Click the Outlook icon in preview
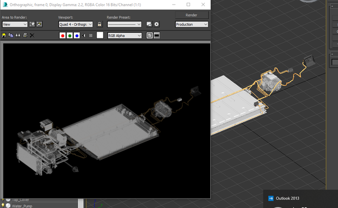Image resolution: width=338 pixels, height=208 pixels. coord(271,199)
